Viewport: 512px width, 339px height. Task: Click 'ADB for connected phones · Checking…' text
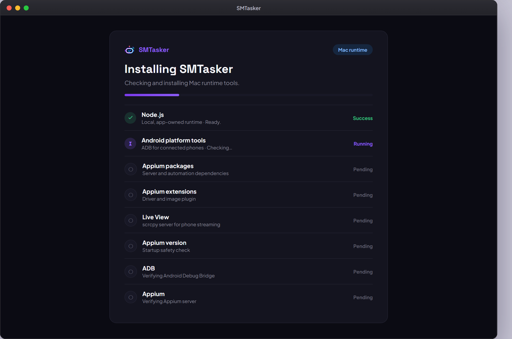click(x=187, y=148)
